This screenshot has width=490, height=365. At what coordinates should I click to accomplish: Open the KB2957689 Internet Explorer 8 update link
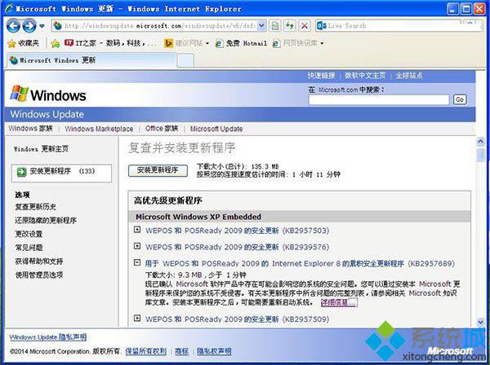pyautogui.click(x=300, y=264)
